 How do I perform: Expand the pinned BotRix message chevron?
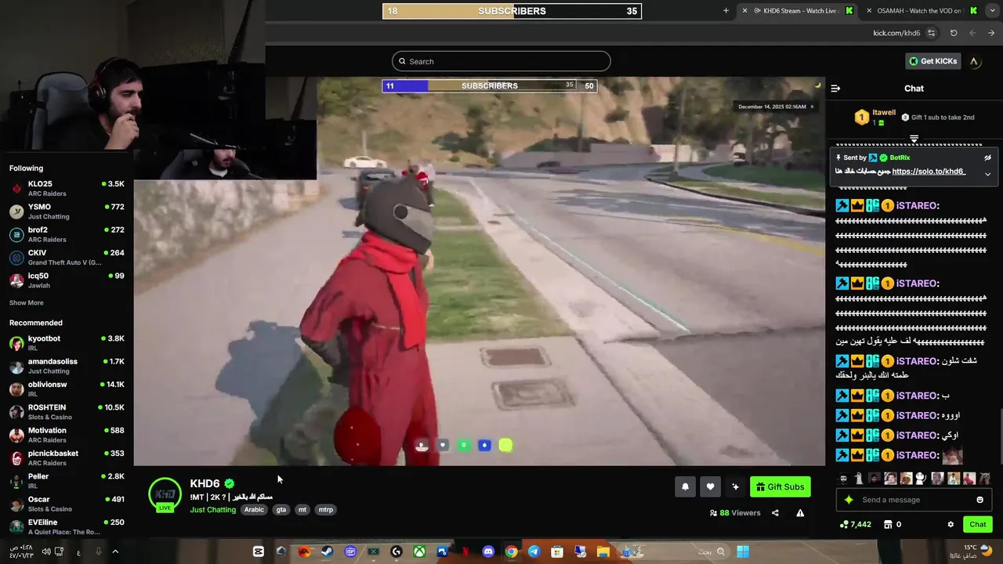tap(987, 174)
